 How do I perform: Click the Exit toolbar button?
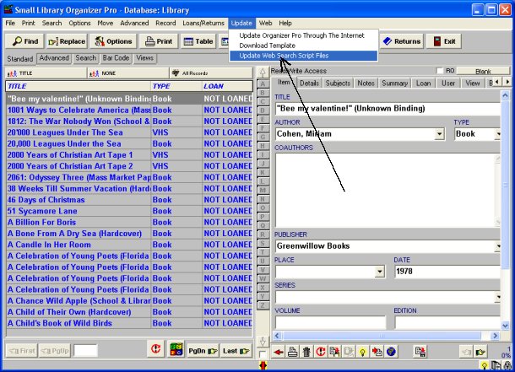pyautogui.click(x=444, y=41)
